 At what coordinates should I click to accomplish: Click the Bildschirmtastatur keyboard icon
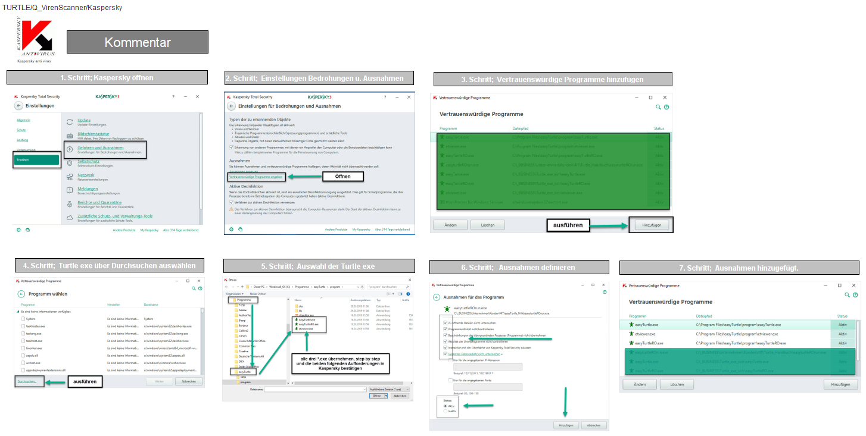(x=70, y=136)
